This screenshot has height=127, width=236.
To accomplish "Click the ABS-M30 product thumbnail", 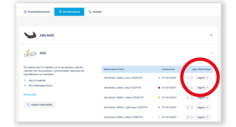I will (30, 35).
